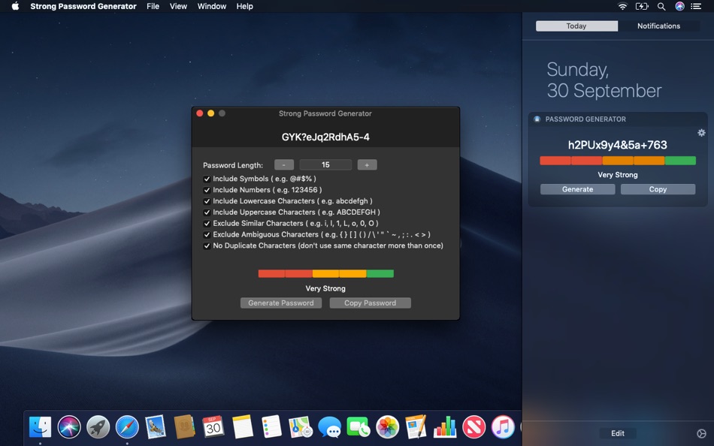Open Numbers chart icon in Dock

click(445, 427)
